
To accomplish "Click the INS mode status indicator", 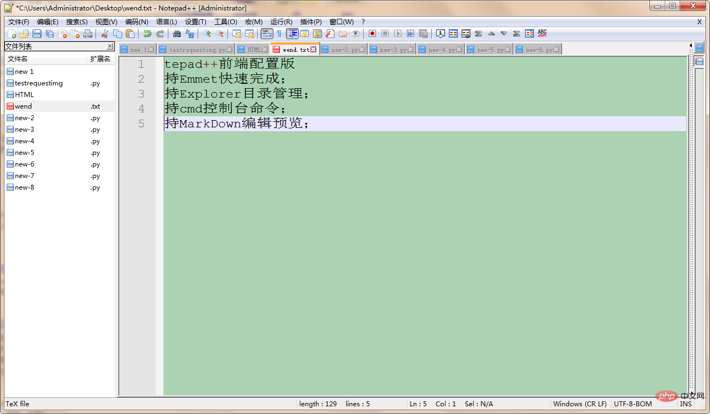I will point(686,404).
